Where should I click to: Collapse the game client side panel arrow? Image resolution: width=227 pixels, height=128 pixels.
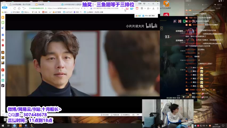(161, 28)
